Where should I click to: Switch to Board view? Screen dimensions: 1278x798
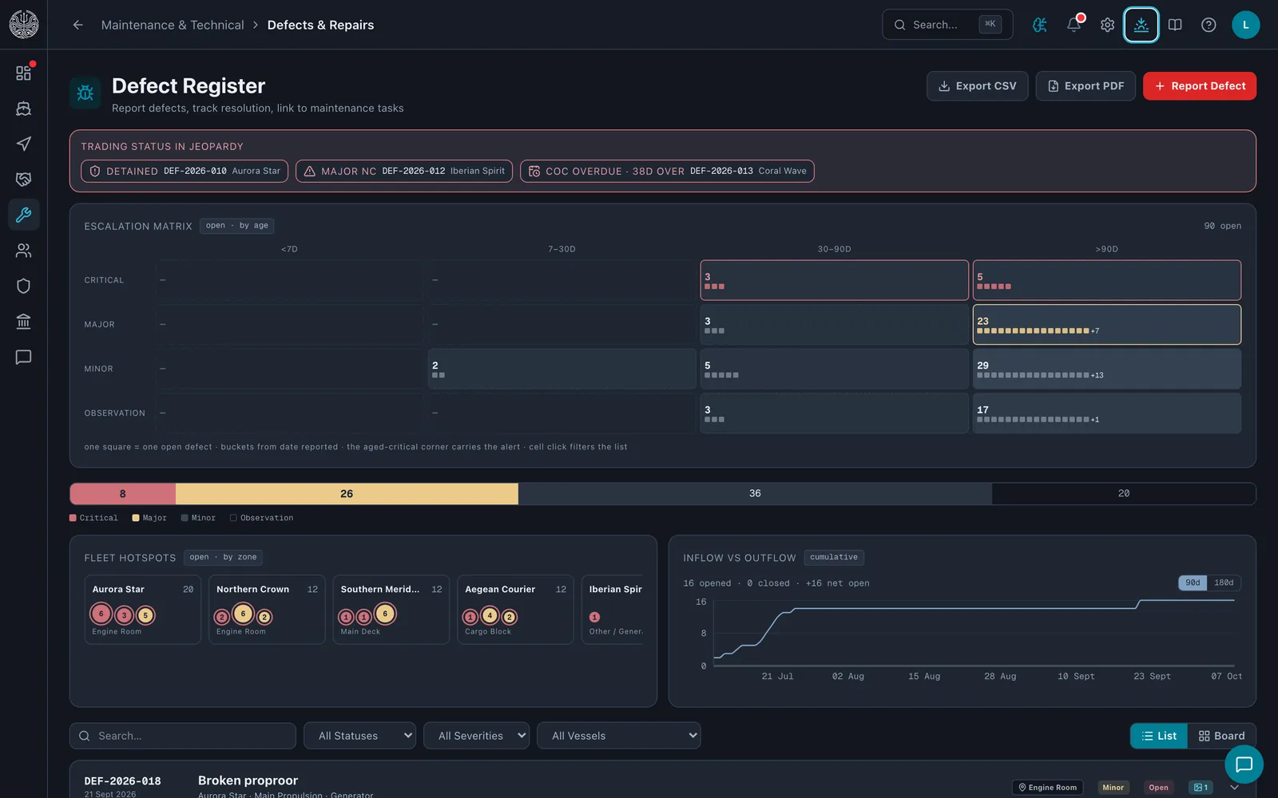(x=1221, y=736)
